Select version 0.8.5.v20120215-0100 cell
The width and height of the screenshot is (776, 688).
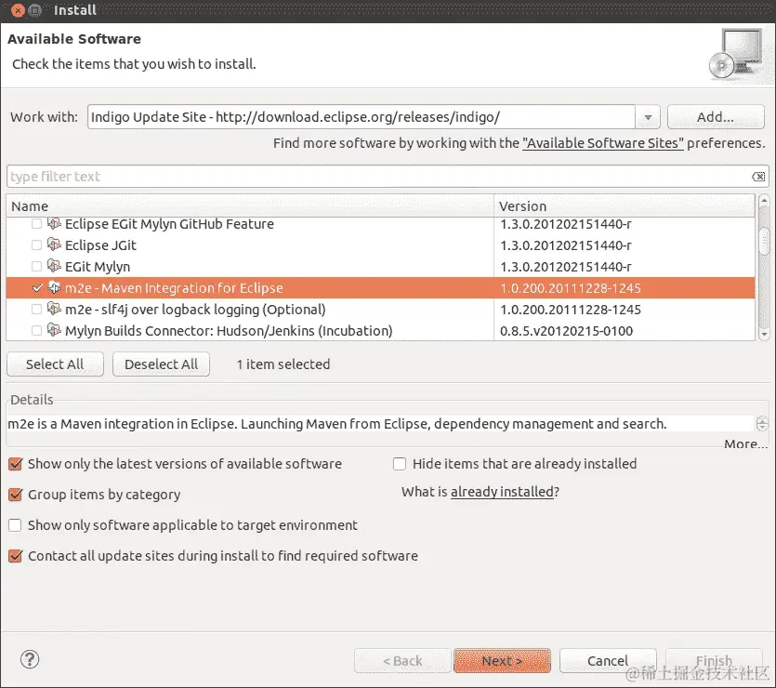[x=566, y=331]
